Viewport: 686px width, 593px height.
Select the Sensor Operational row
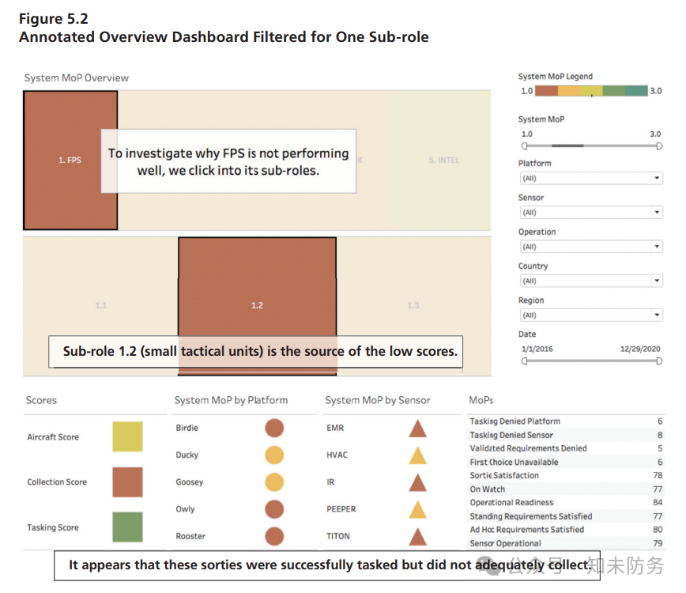[x=566, y=543]
